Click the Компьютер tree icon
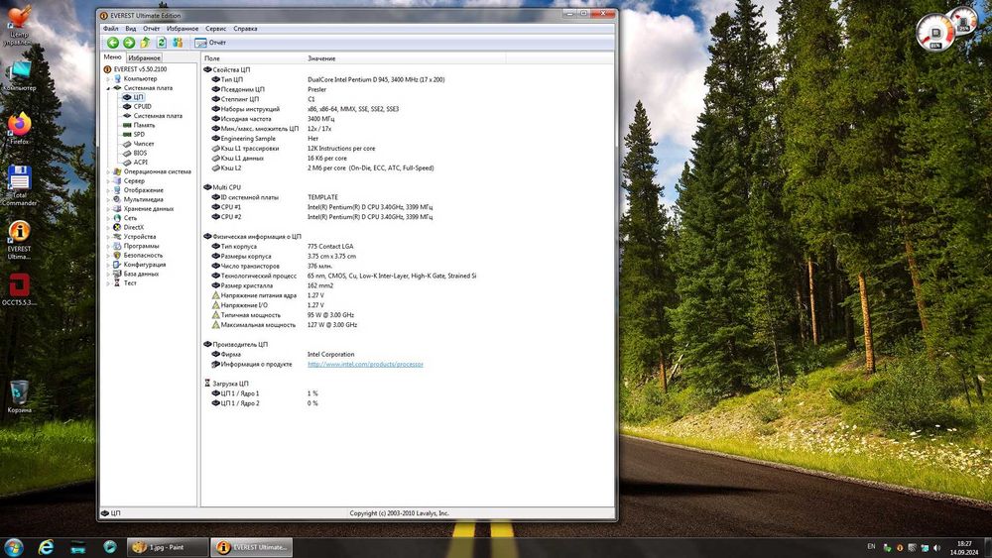992x558 pixels. pos(117,79)
